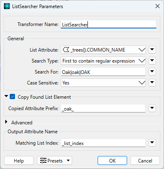Viewport: 164px width, 169px height.
Task: Open the Presets dropdown arrow
Action: coord(68,160)
